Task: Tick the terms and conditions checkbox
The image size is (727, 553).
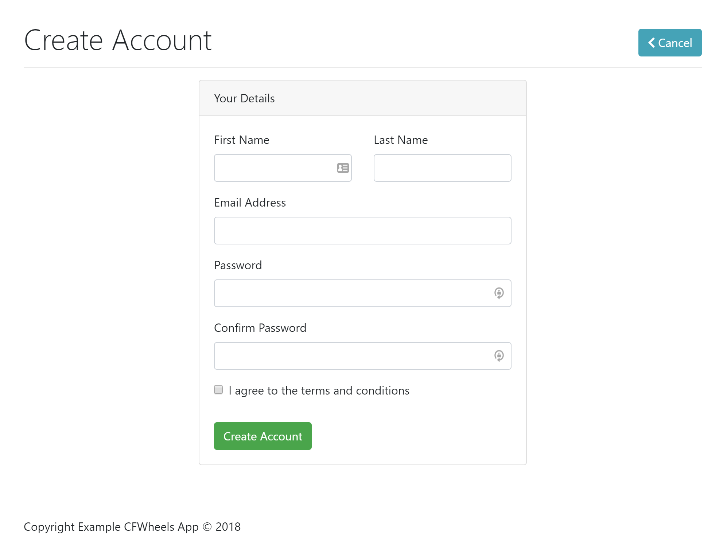Action: point(218,390)
